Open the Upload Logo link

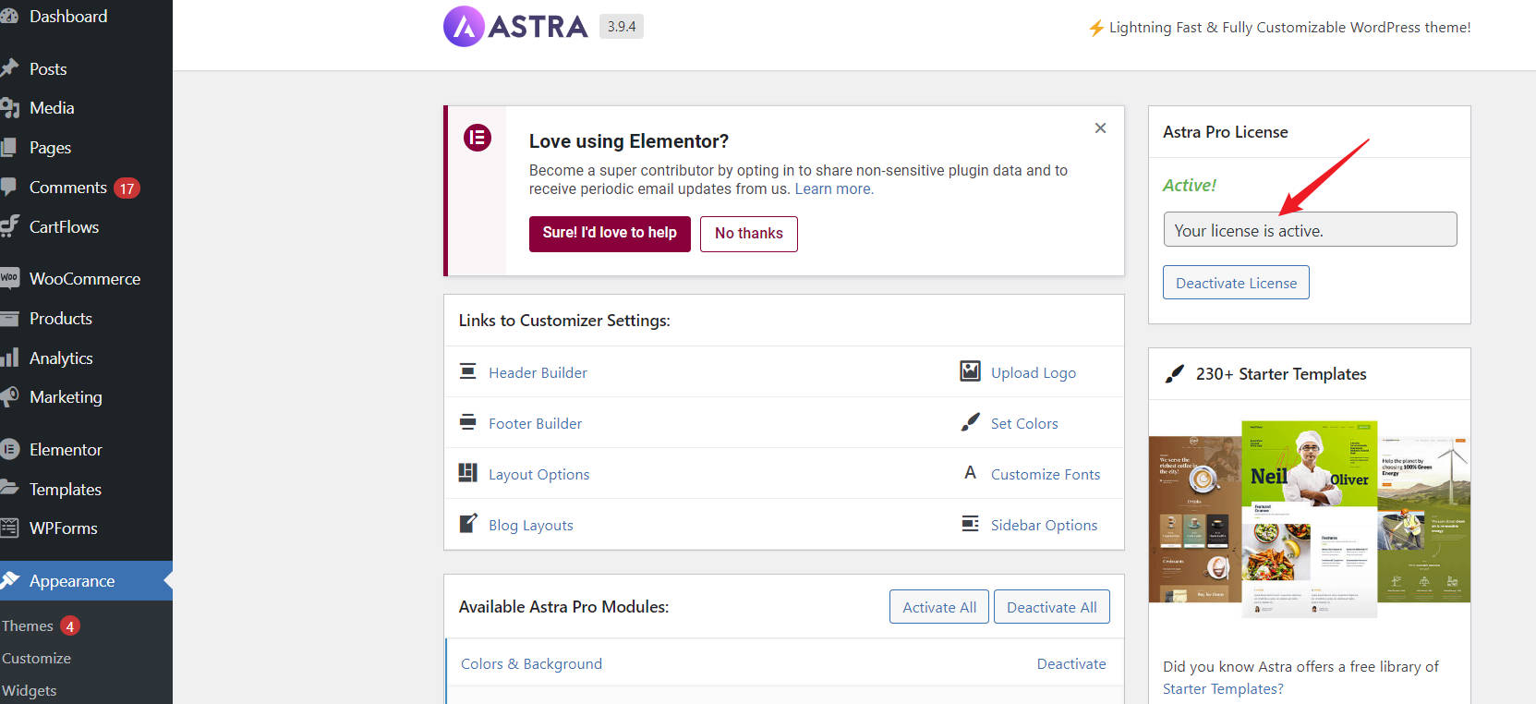coord(1034,372)
